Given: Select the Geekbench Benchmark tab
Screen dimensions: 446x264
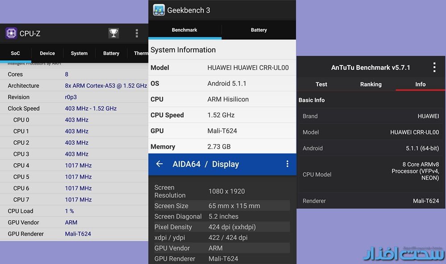Looking at the screenshot, I should [185, 30].
